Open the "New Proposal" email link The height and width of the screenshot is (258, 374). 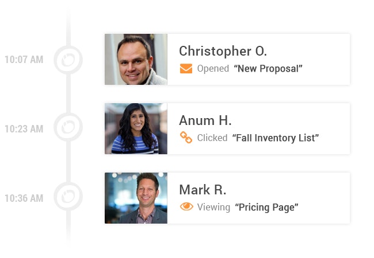coord(268,69)
